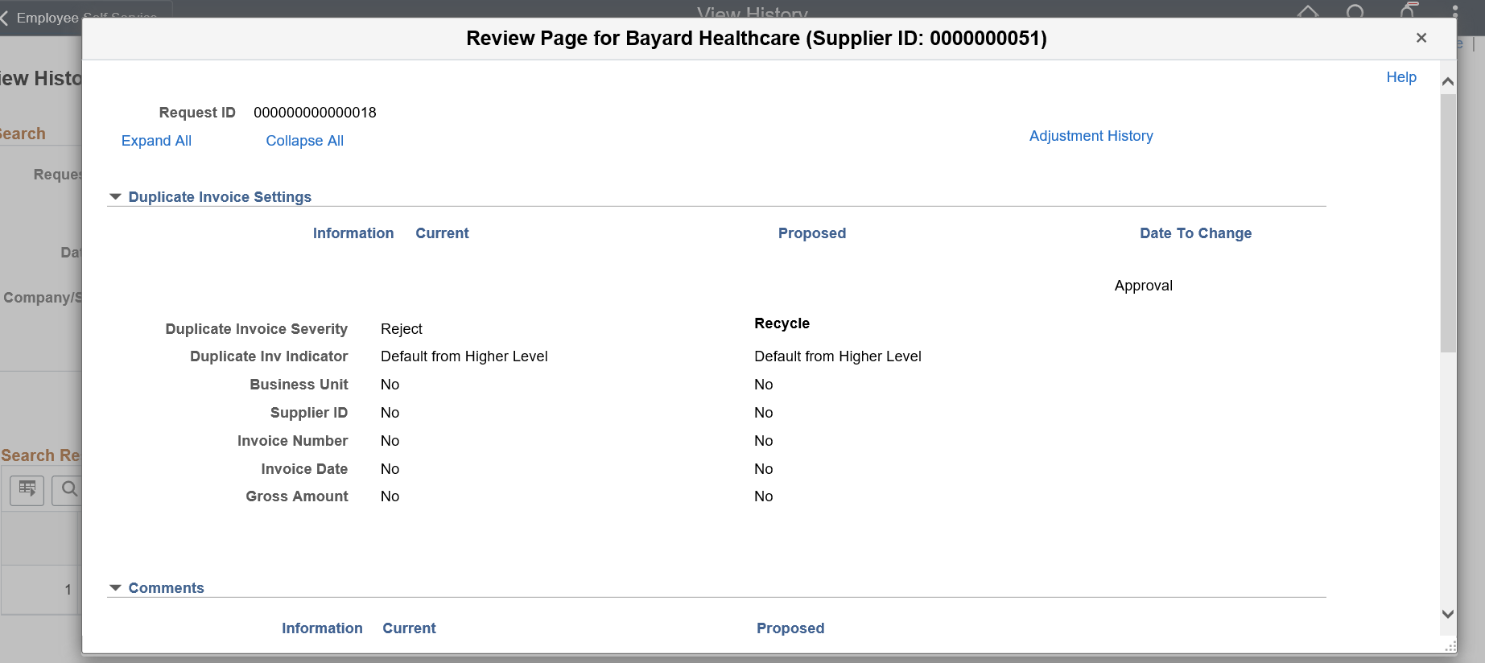Viewport: 1485px width, 663px height.
Task: Click current Default from Higher Level value
Action: click(464, 356)
